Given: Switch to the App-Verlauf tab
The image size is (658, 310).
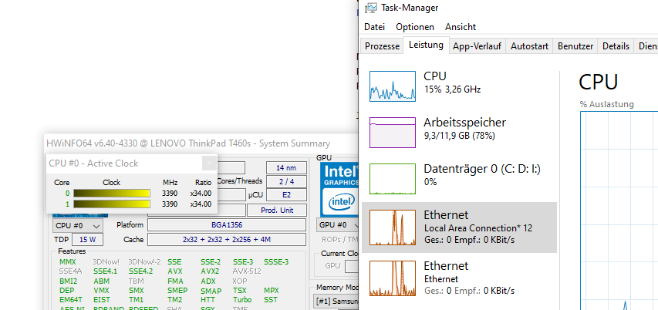Looking at the screenshot, I should point(477,46).
